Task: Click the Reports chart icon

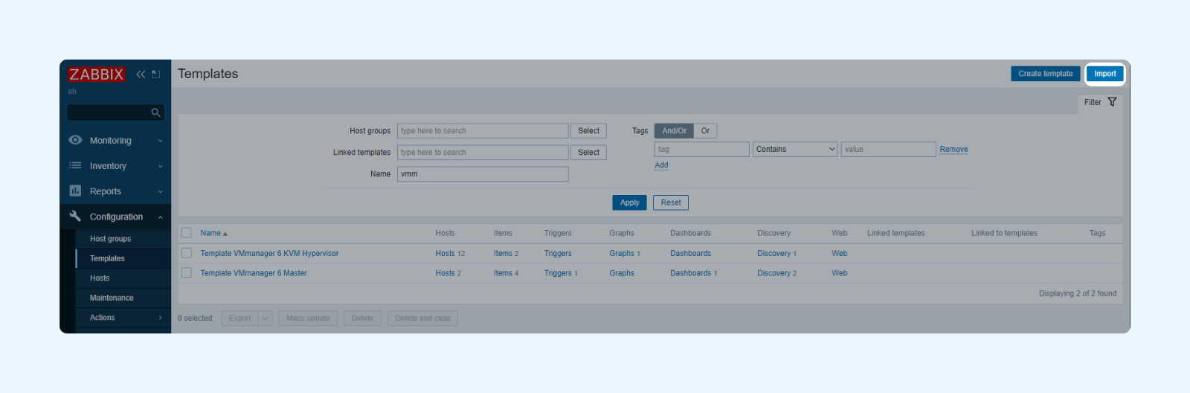Action: [x=75, y=191]
